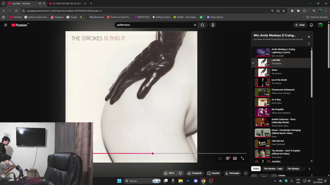Click the Crear button
Screen dimensions: 330x185
(x=300, y=25)
